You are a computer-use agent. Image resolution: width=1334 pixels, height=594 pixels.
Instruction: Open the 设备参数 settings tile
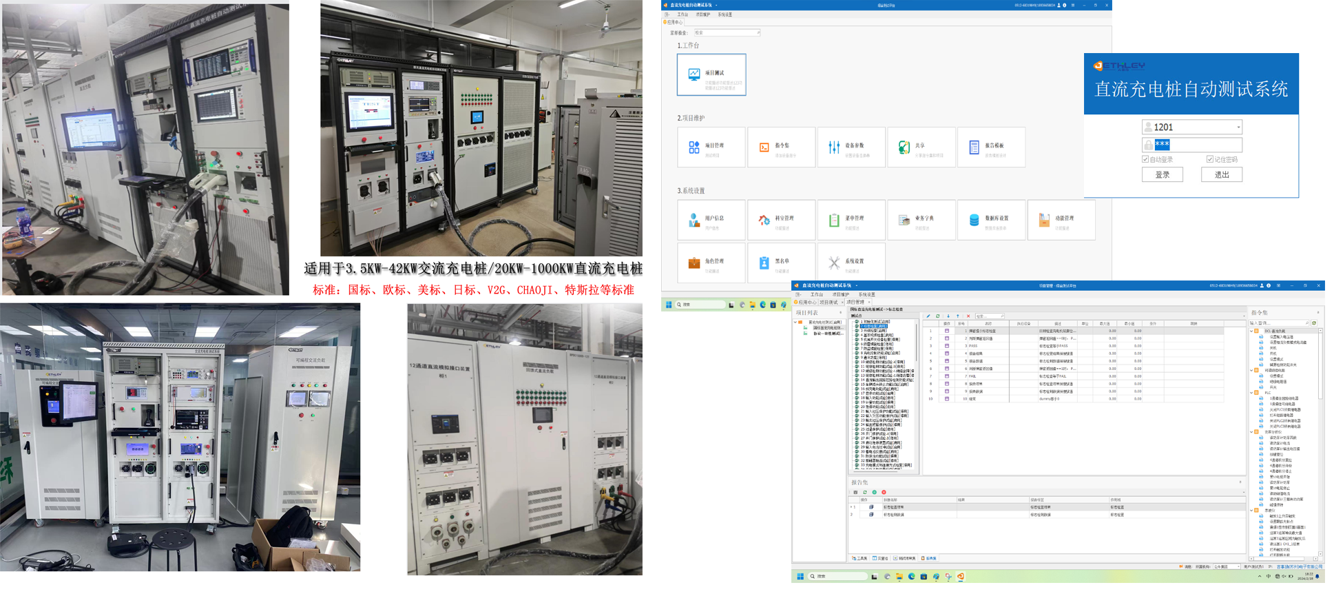pyautogui.click(x=851, y=147)
